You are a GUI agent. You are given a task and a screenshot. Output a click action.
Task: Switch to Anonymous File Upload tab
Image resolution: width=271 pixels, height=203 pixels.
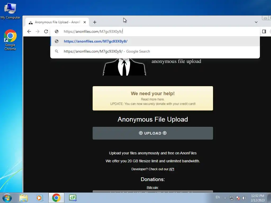point(57,22)
